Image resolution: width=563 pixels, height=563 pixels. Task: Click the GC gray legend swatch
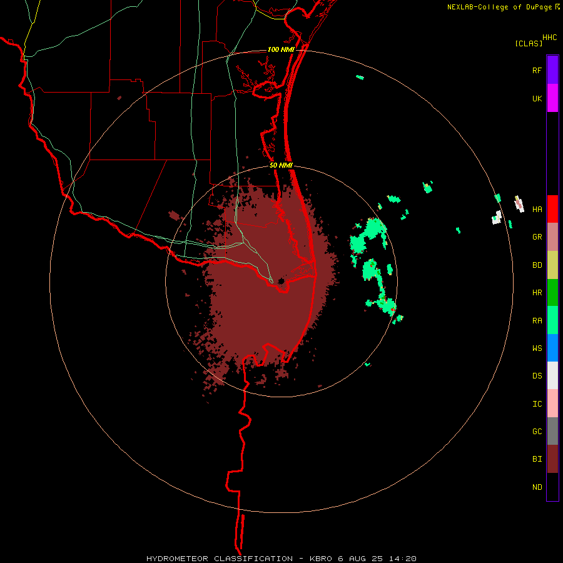point(552,431)
